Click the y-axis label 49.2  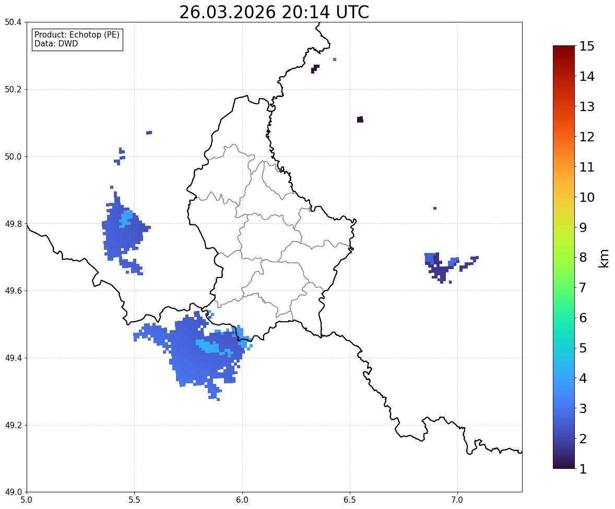[13, 425]
